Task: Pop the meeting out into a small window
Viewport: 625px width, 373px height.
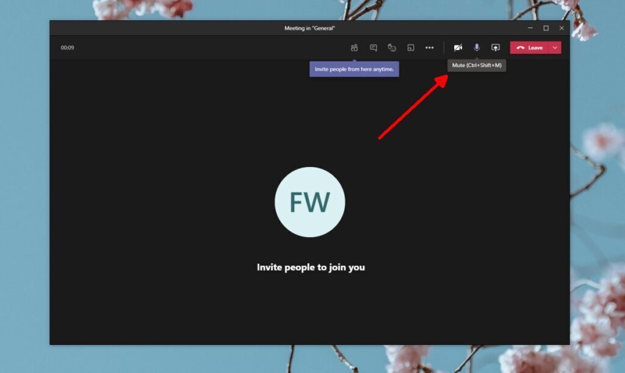Action: [x=411, y=47]
